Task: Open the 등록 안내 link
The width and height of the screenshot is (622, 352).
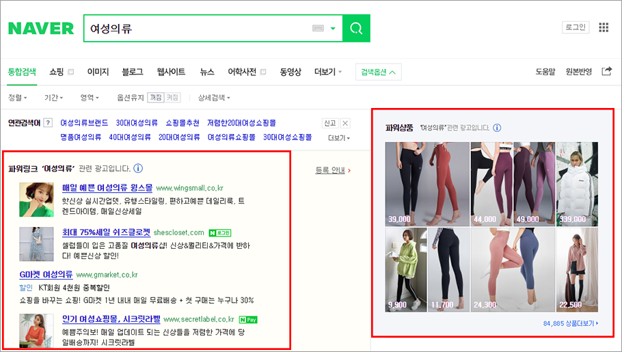Action: tap(333, 170)
